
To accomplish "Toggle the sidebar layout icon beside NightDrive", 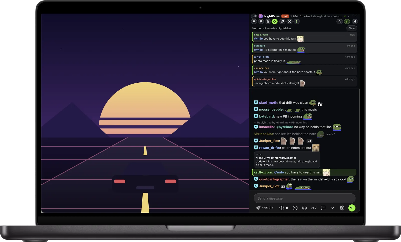I will [254, 16].
